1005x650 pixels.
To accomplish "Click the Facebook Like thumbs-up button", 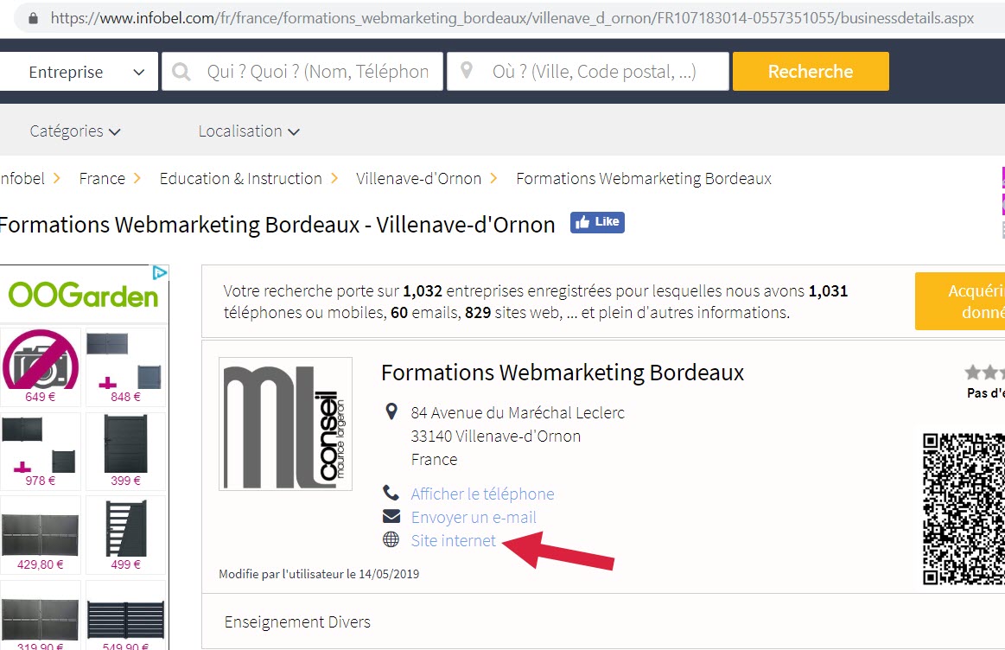I will pos(597,222).
